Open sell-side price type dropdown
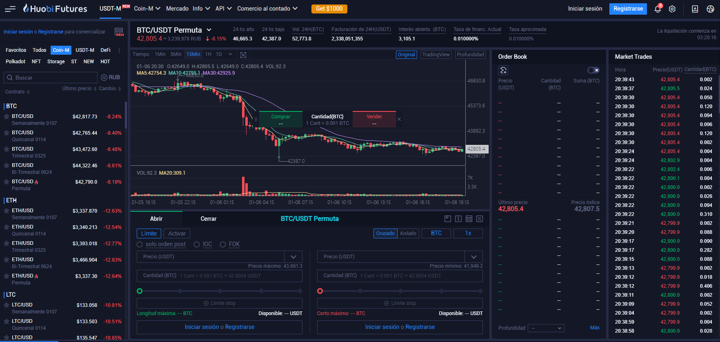The image size is (720, 342). tap(473, 257)
